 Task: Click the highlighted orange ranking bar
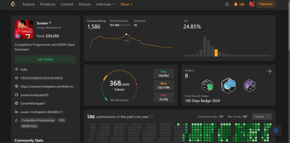(216, 53)
